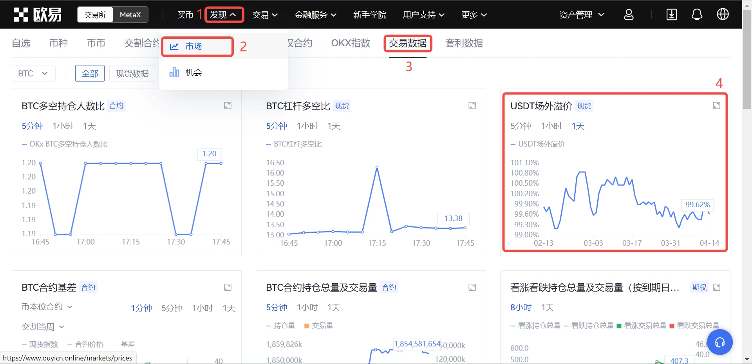Screen dimensions: 752x364
Task: Select 市场 from the 发现 menu
Action: 223,47
